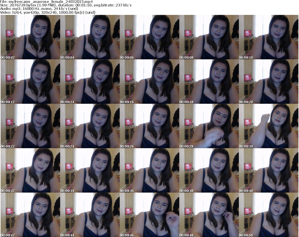Click the frame thumbnail stamped 00:00:24

click(90, 126)
